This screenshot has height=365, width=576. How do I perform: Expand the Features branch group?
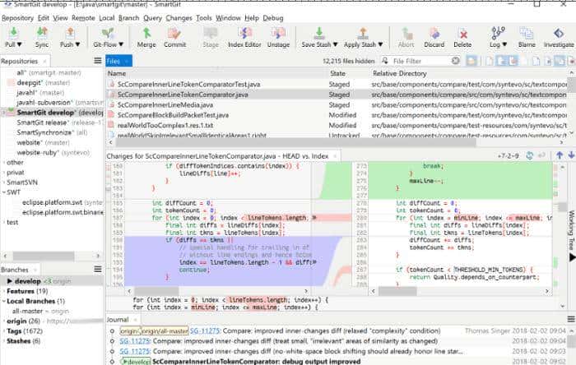tap(3, 291)
